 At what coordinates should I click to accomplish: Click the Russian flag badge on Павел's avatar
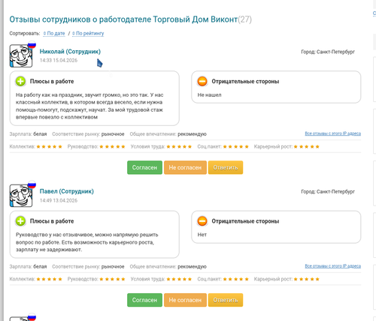(32, 184)
